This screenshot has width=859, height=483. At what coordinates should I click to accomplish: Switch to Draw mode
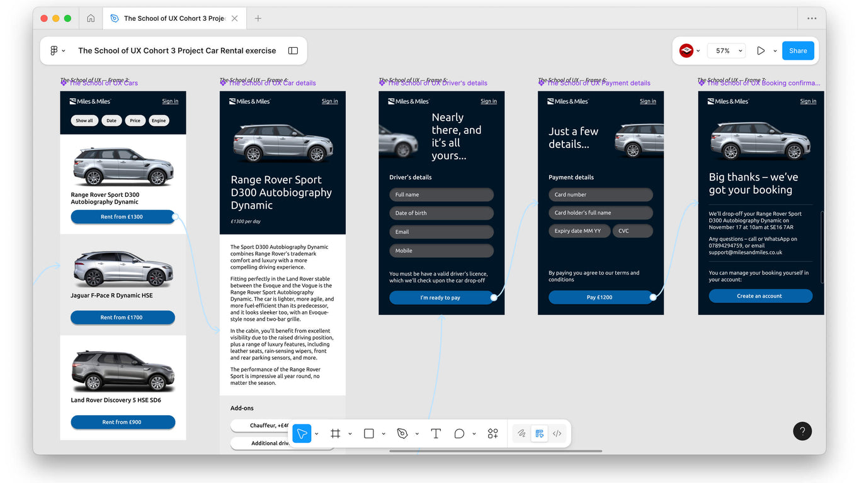(521, 433)
